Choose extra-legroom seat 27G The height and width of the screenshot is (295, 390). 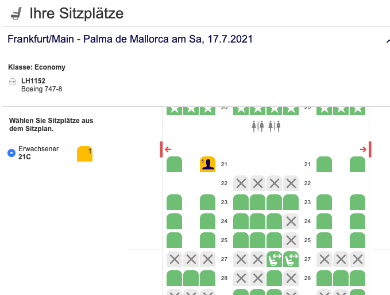click(x=291, y=259)
